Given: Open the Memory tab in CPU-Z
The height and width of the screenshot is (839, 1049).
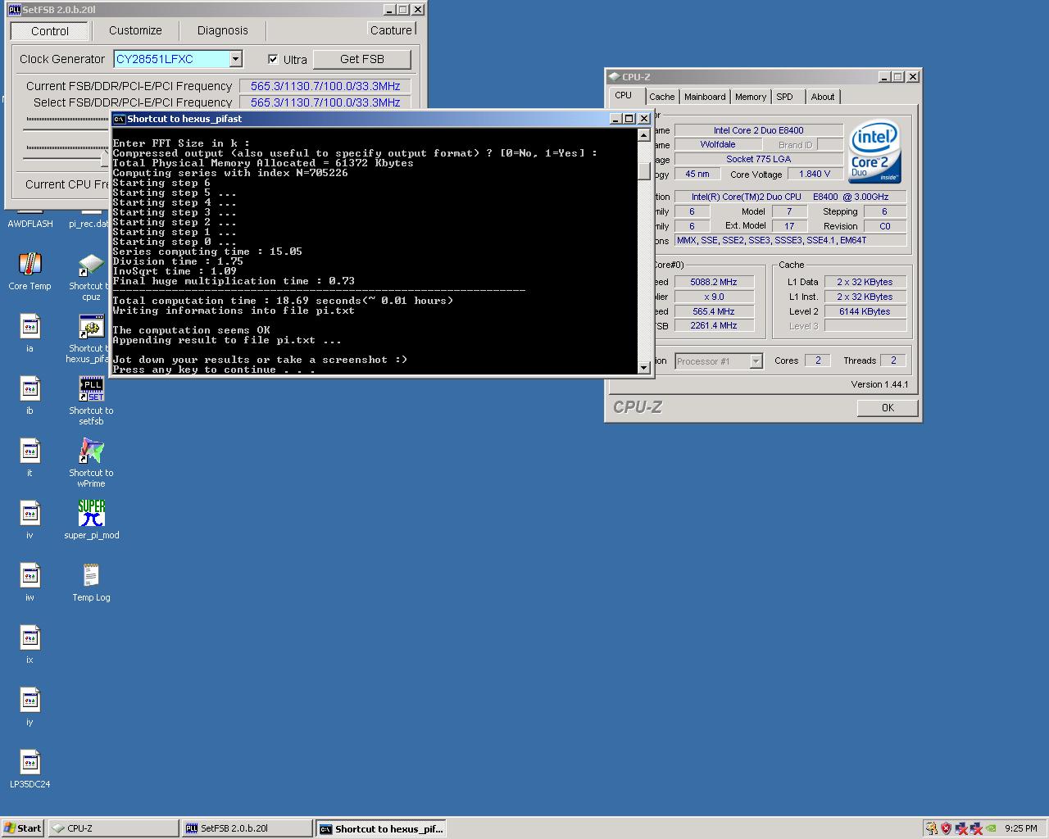Looking at the screenshot, I should tap(750, 97).
